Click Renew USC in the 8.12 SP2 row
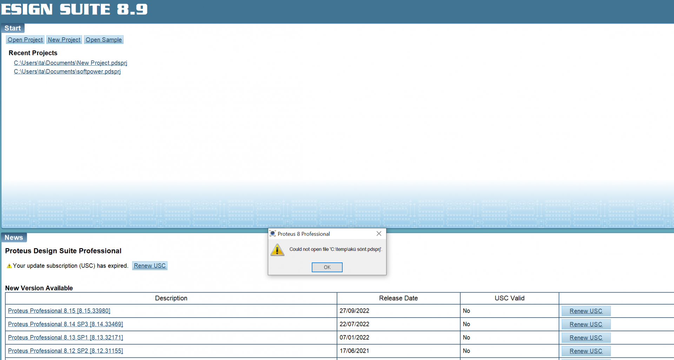 click(x=586, y=351)
